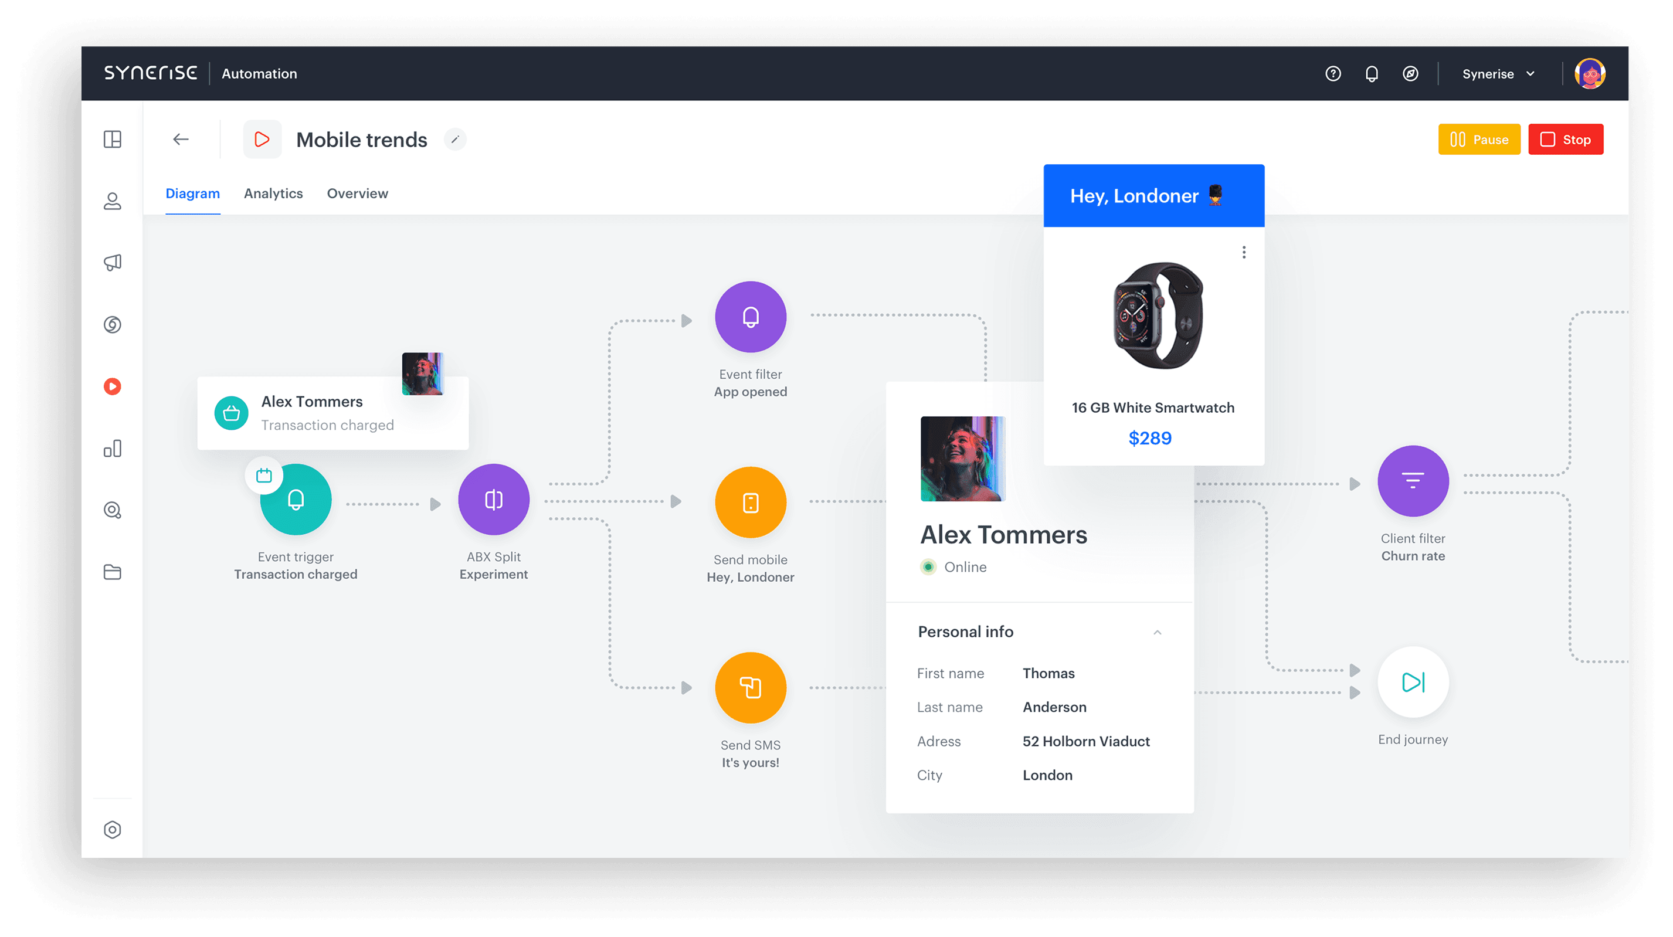Image resolution: width=1673 pixels, height=937 pixels.
Task: Open the campaigns megaphone icon in sidebar
Action: [113, 262]
